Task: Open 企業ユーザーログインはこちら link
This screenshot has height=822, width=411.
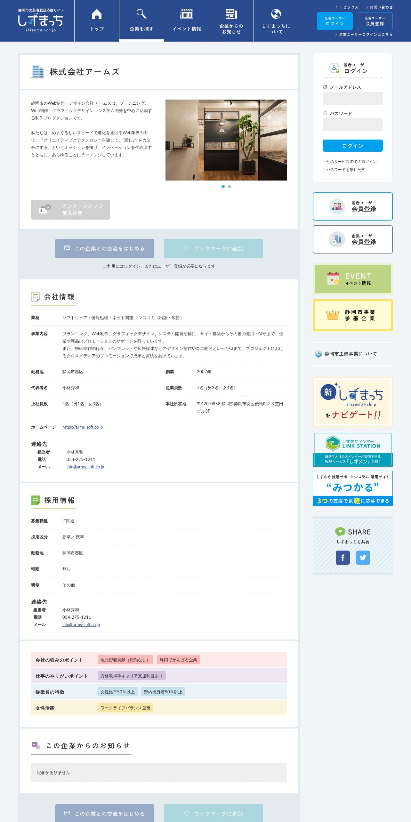Action: (364, 34)
